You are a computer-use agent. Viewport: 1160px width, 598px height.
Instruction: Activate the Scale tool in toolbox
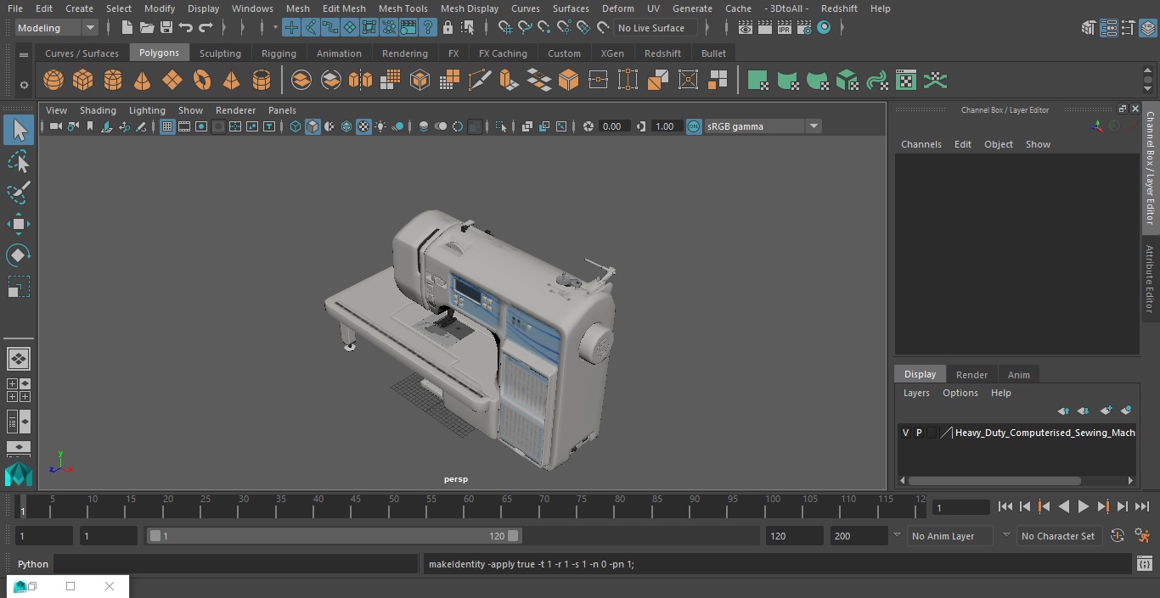click(x=19, y=287)
